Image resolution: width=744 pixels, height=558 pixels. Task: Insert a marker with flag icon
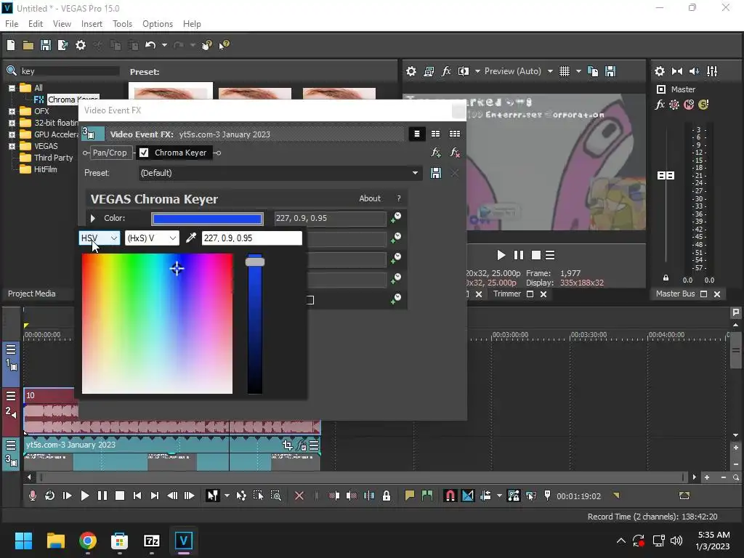pyautogui.click(x=410, y=496)
